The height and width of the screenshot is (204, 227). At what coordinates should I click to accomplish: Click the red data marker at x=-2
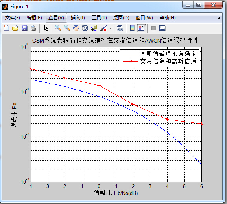point(65,78)
